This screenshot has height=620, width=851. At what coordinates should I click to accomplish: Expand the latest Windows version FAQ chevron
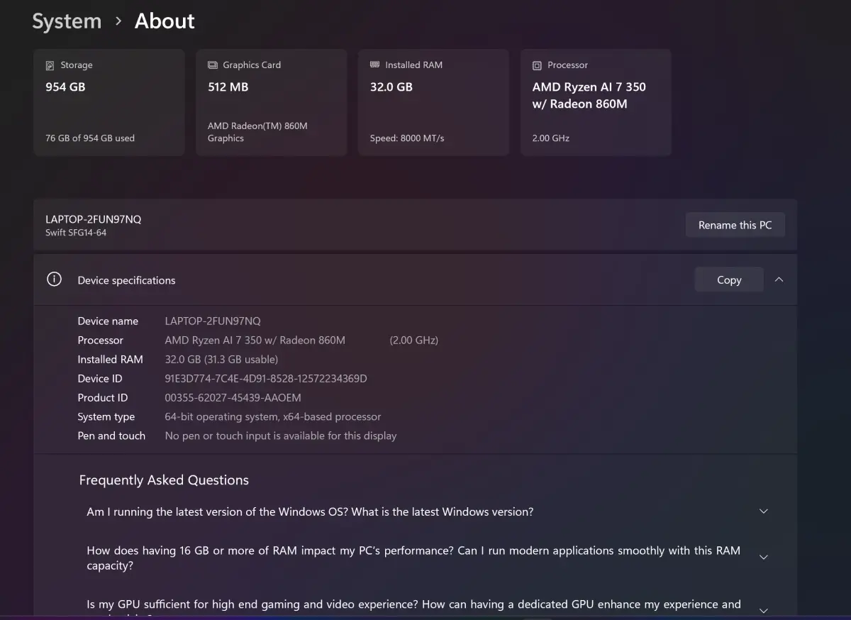pos(764,511)
